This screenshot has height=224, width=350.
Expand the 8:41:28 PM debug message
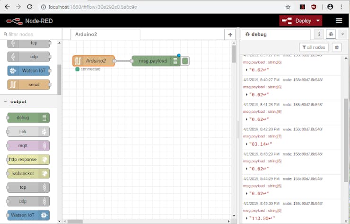(x=246, y=119)
